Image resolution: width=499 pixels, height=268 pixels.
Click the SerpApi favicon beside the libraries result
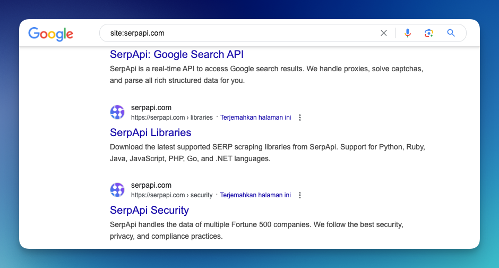click(x=117, y=112)
